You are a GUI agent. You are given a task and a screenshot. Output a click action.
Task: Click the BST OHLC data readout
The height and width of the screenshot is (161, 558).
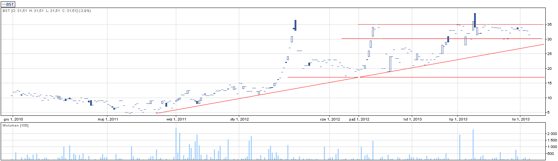[x=47, y=11]
